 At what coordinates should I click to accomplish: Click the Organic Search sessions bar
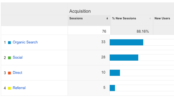126,42
